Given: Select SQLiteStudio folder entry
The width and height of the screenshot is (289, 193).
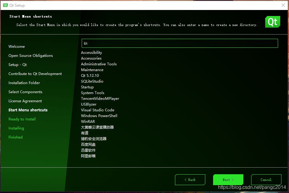Looking at the screenshot, I should (x=92, y=81).
